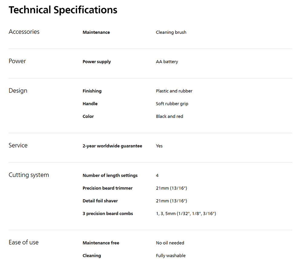Select the Detail foil shaver label
This screenshot has width=301, height=263.
point(100,201)
